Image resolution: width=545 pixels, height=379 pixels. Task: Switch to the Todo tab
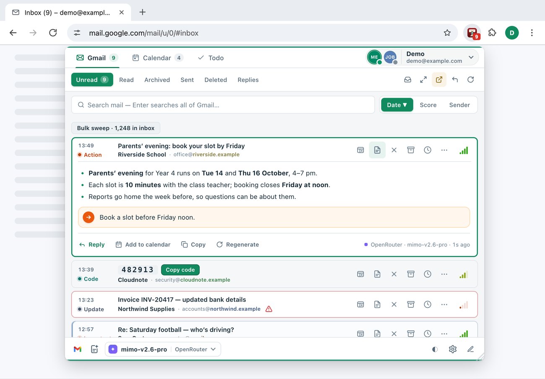[211, 58]
